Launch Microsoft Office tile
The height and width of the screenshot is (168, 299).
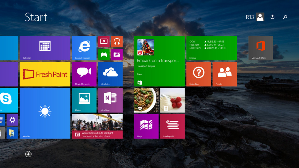click(261, 48)
